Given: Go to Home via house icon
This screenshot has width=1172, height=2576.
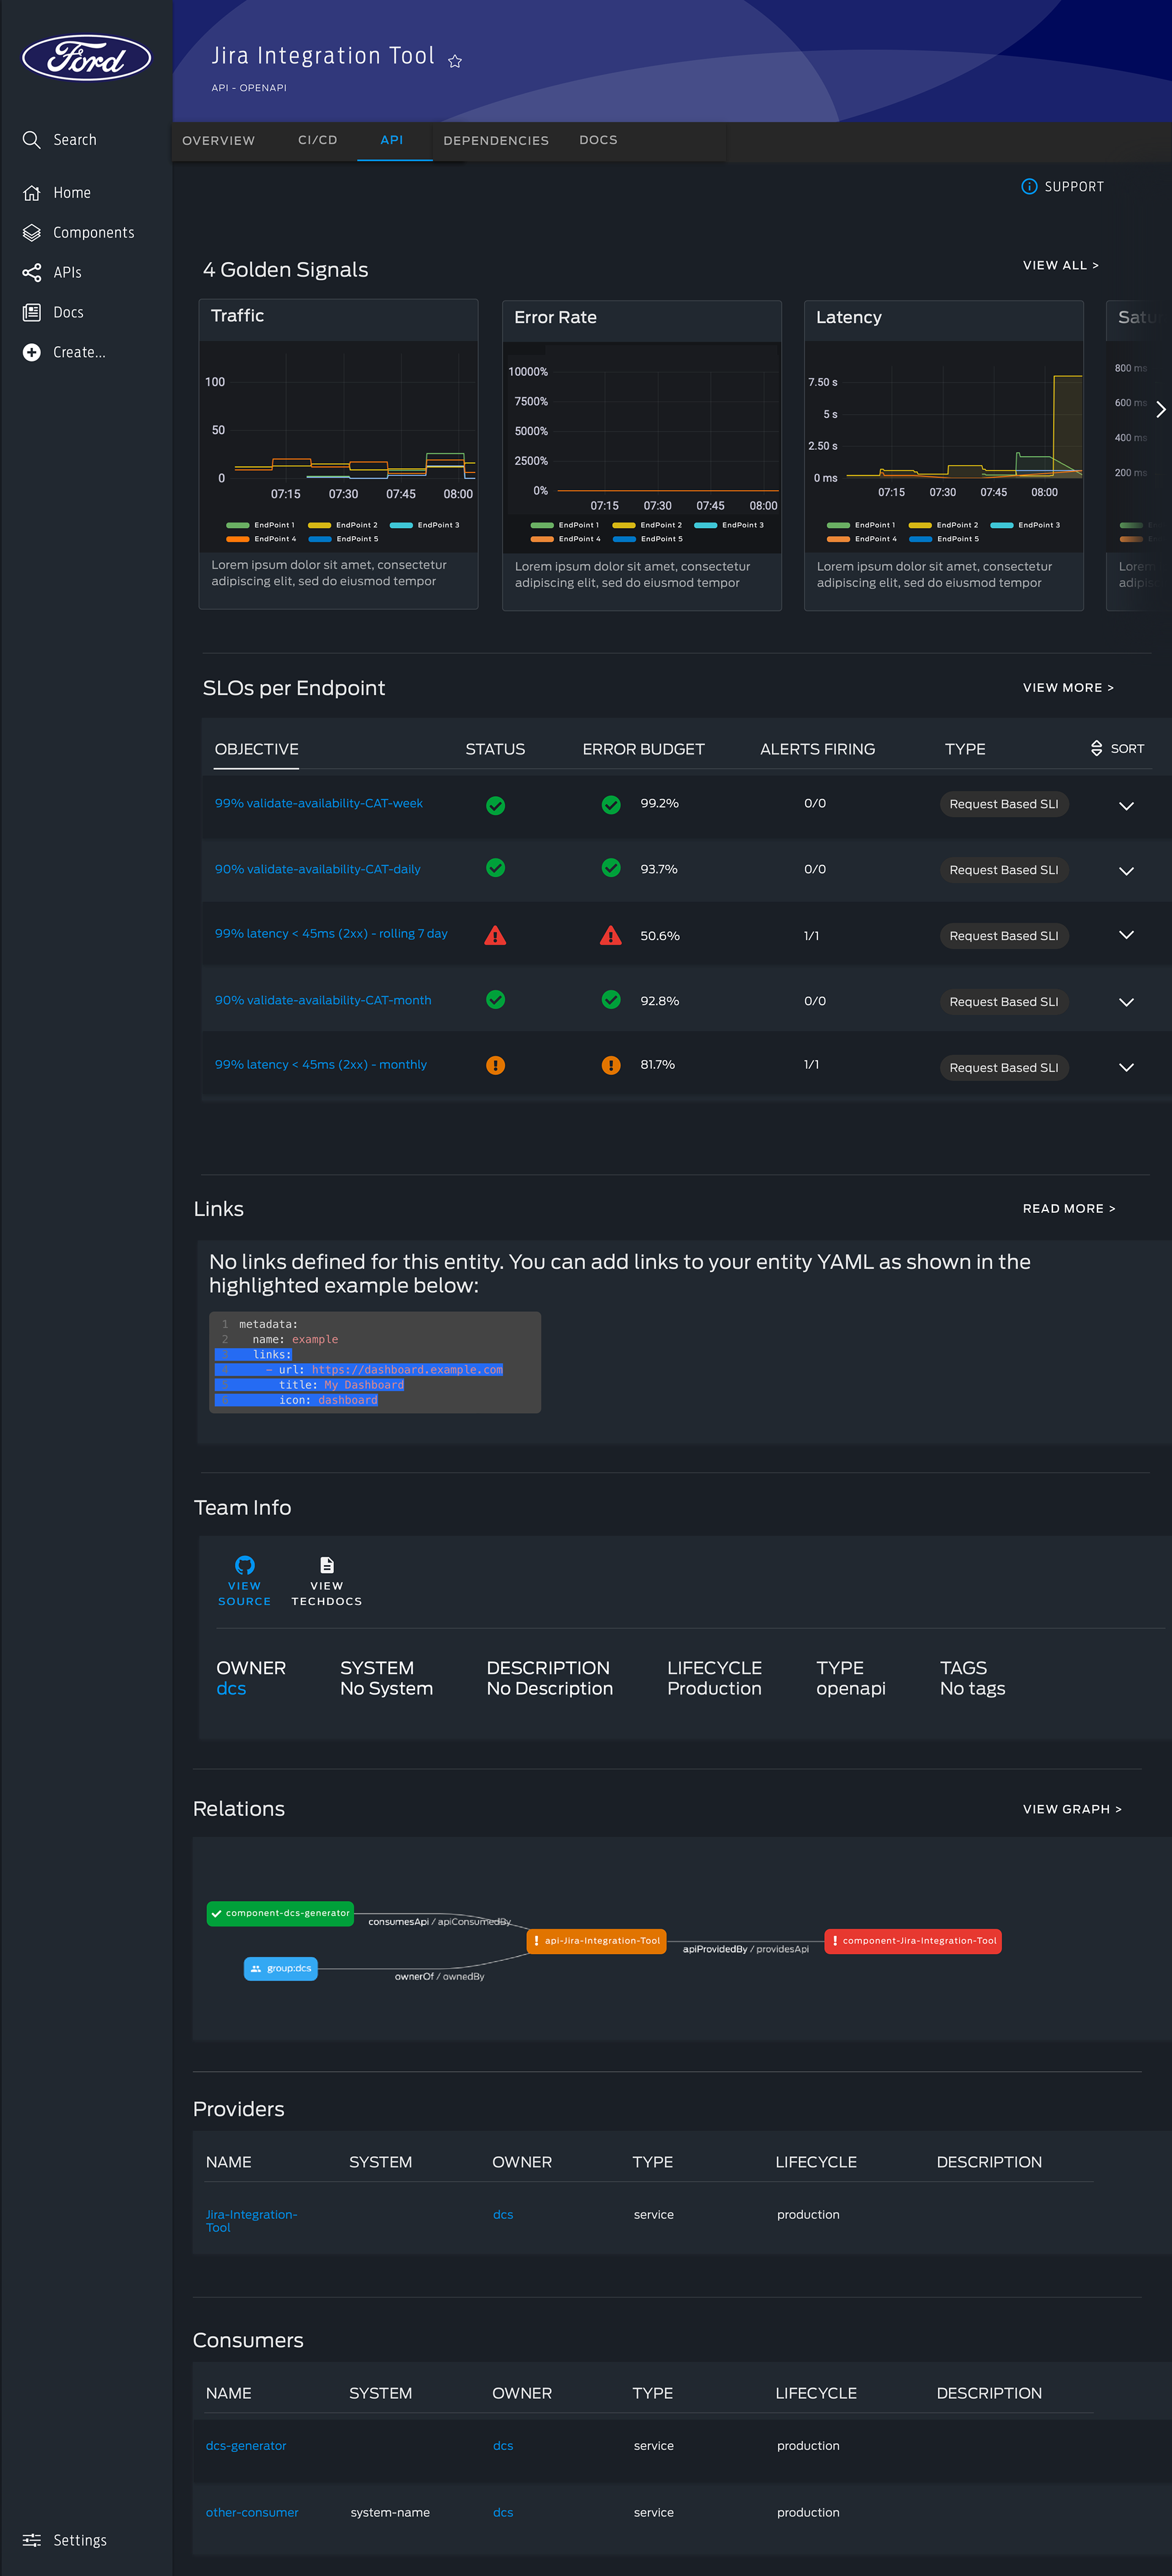Looking at the screenshot, I should point(32,193).
